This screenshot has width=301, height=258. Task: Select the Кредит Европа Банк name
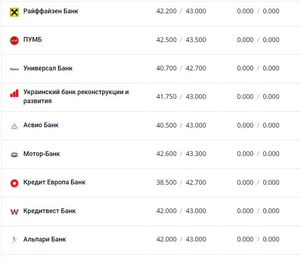54,182
